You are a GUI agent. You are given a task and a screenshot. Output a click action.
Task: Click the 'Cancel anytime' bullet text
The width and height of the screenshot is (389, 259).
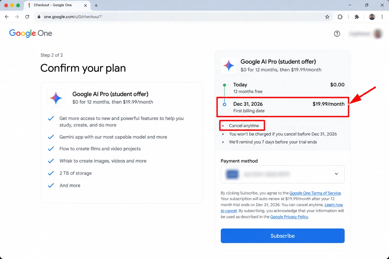244,126
